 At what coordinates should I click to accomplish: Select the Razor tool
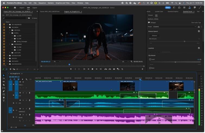point(4,85)
